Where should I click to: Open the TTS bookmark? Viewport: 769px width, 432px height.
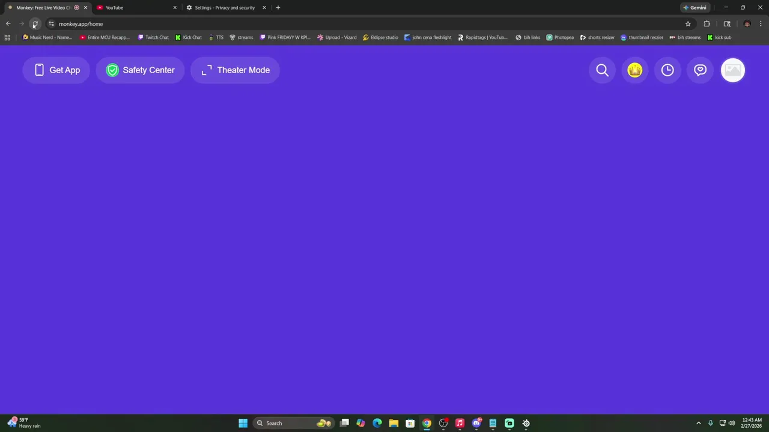click(216, 38)
